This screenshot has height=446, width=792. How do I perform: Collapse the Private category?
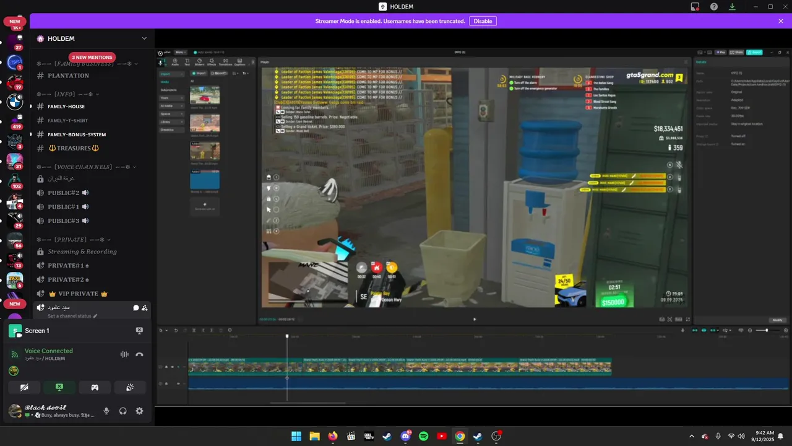coord(73,239)
